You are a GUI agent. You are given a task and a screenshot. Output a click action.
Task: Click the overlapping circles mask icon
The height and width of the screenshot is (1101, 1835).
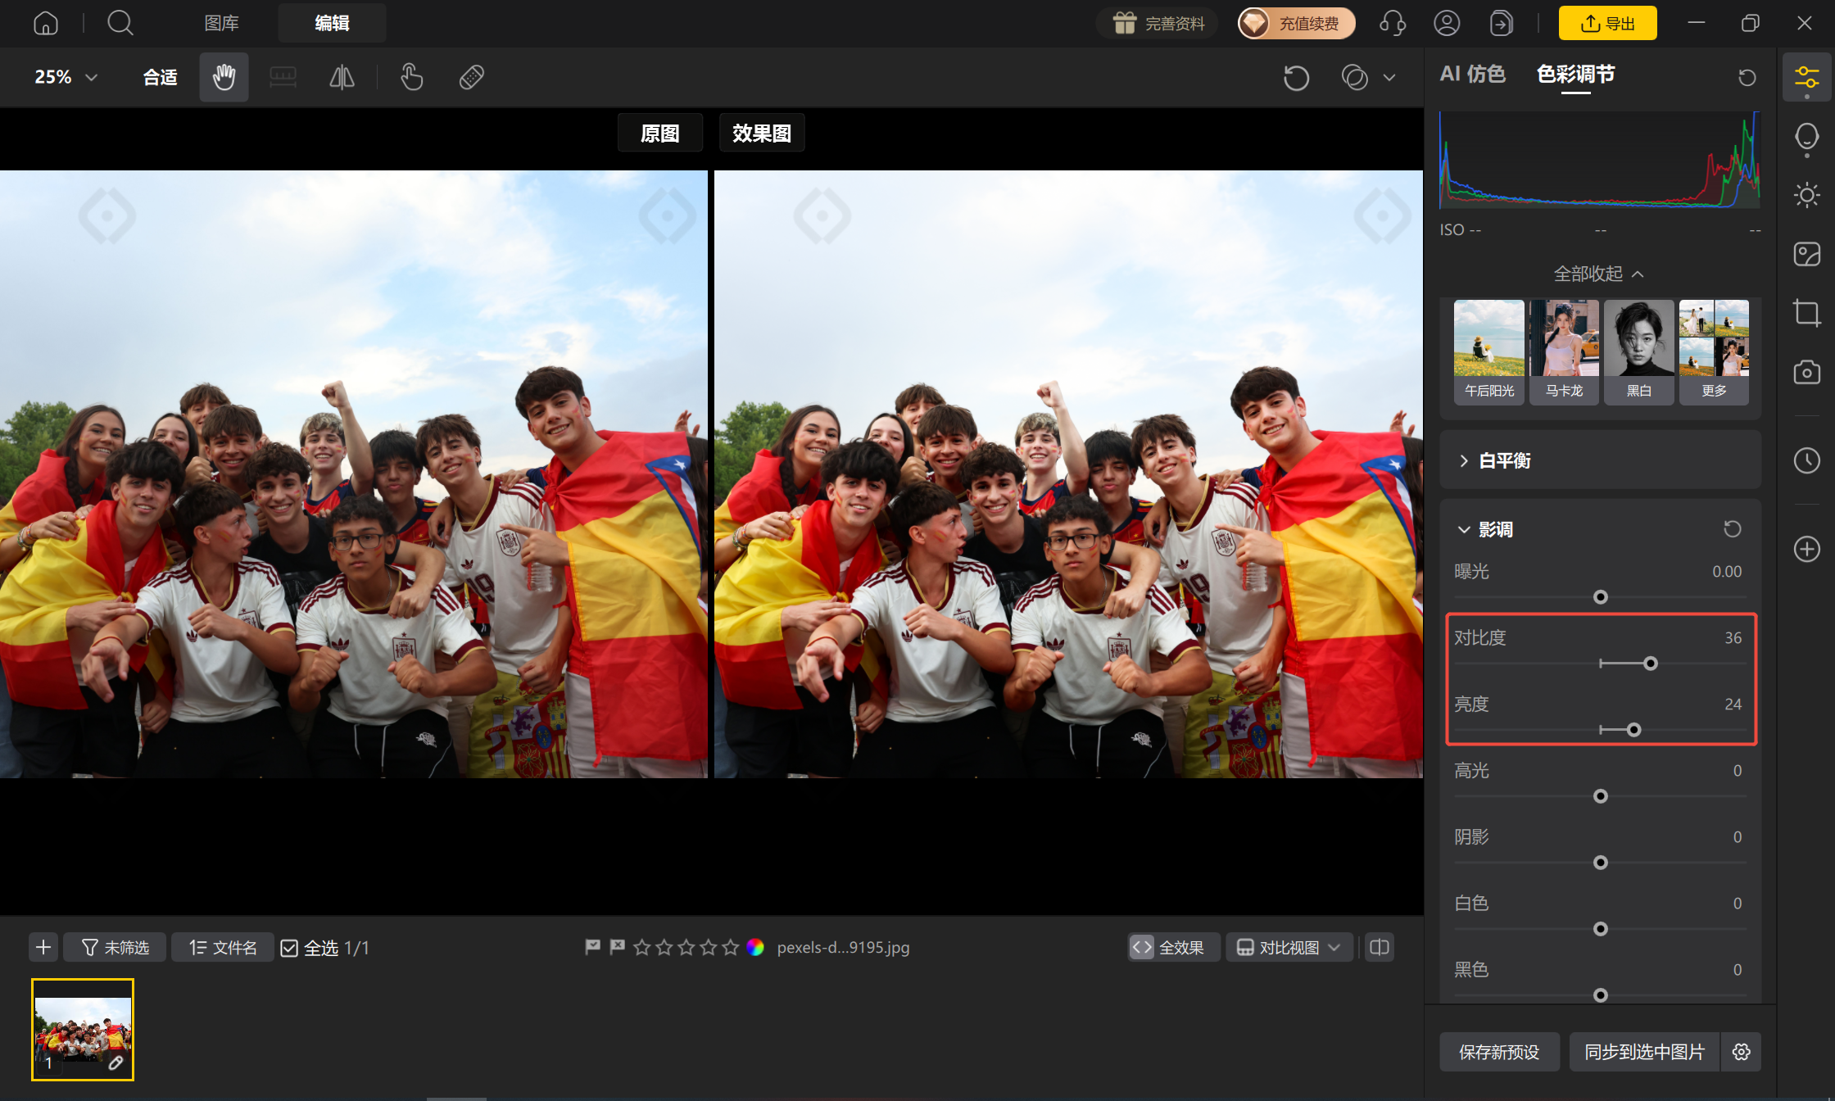tap(1355, 78)
